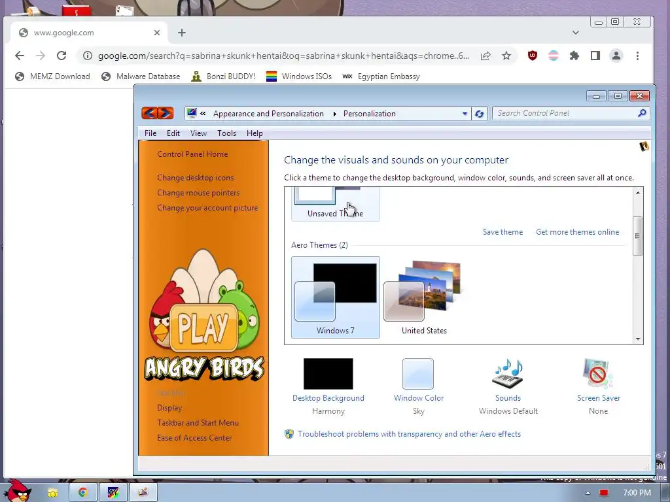The image size is (670, 502).
Task: Click the Control Panel back arrow
Action: [x=150, y=113]
